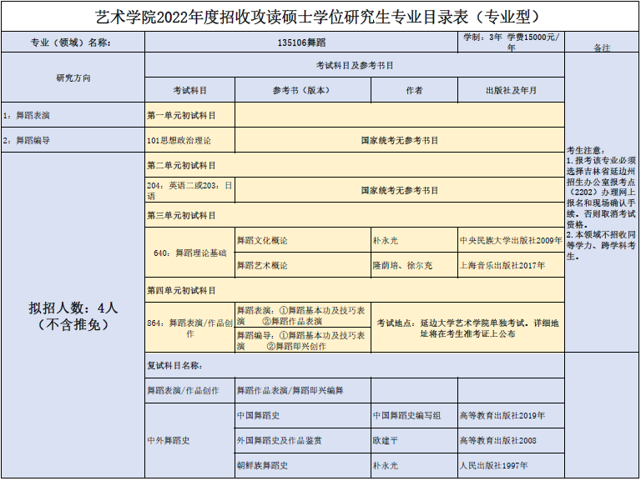Click the cell 2：舞蹈编导
This screenshot has height=481, width=641.
point(73,140)
